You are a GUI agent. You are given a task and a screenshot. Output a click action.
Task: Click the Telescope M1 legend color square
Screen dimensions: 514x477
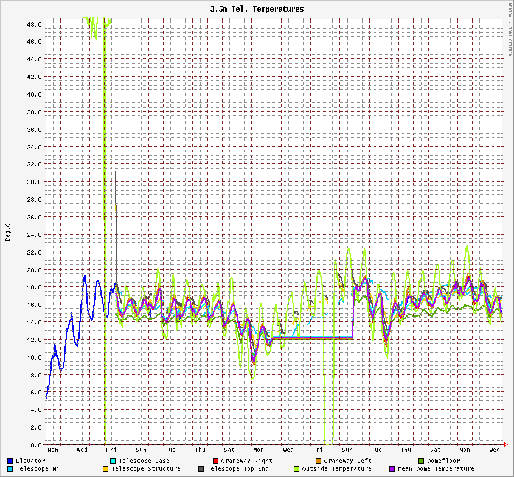coord(10,468)
